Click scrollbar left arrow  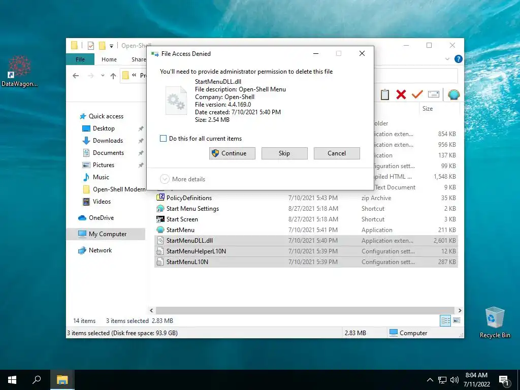[151, 310]
